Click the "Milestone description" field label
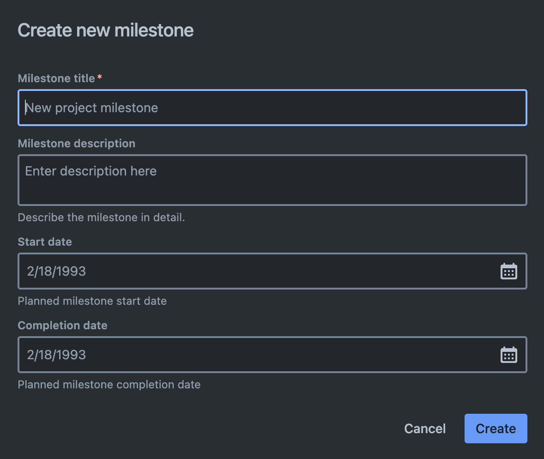Viewport: 544px width, 459px height. click(x=77, y=144)
